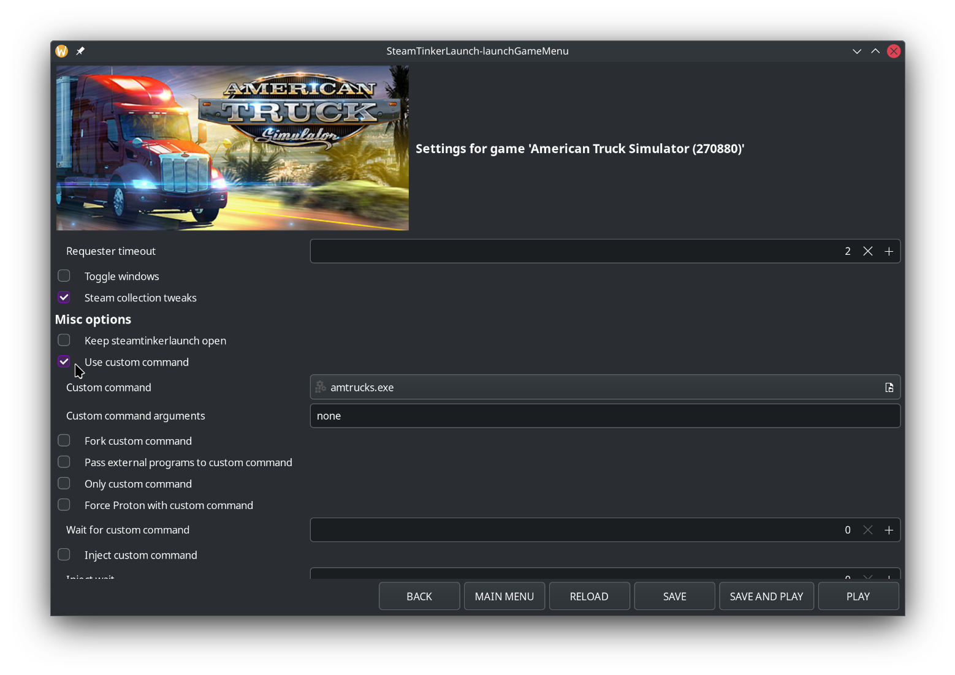Image resolution: width=955 pixels, height=675 pixels.
Task: Increase the Wait for custom command value
Action: (889, 530)
